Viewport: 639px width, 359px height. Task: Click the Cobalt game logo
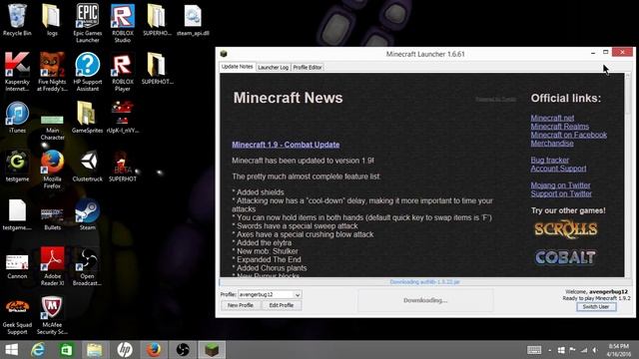[565, 257]
